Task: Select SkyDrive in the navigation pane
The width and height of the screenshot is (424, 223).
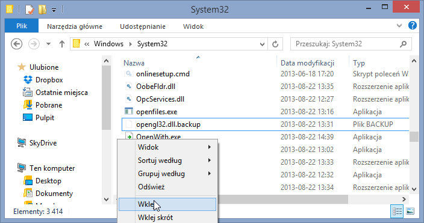Action: coord(43,143)
